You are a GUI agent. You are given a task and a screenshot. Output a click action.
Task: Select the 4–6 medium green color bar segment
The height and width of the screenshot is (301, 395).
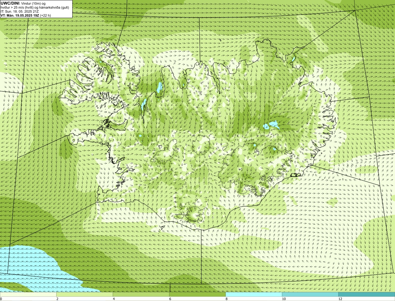141,295
